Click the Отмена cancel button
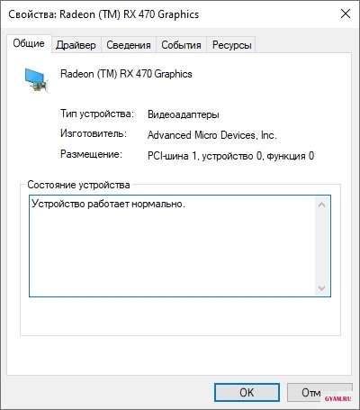Screen dimensions: 360x410 click(x=319, y=392)
